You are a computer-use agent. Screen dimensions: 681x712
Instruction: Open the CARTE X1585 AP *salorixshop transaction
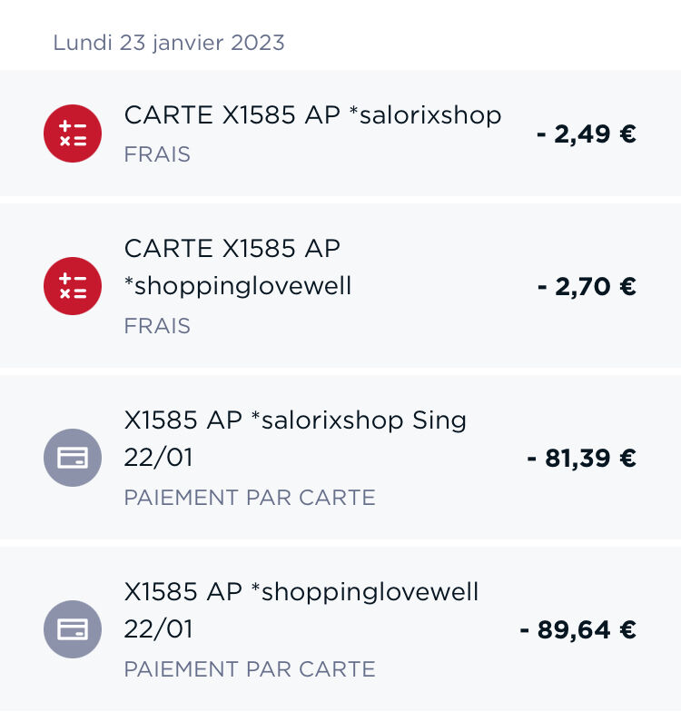coord(340,133)
